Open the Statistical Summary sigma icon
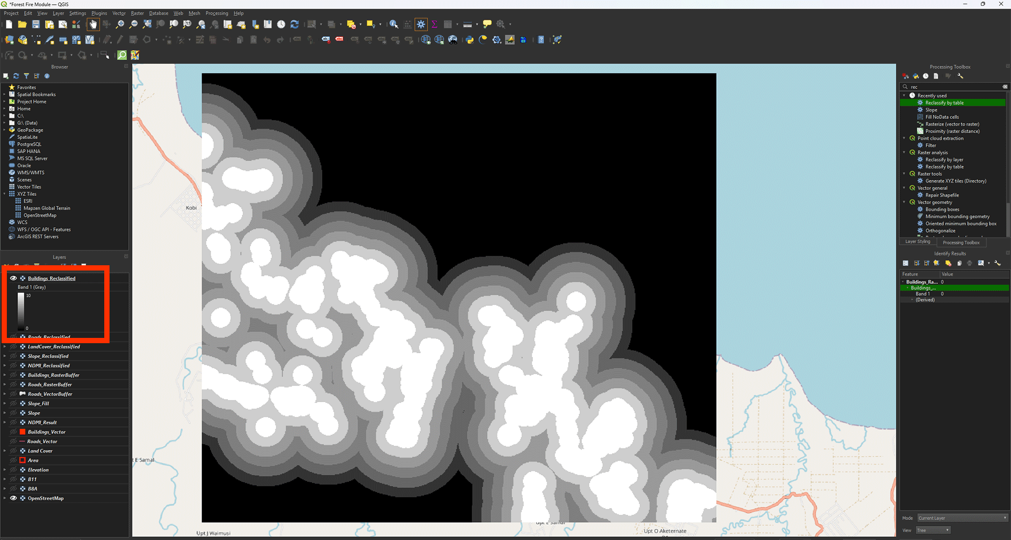 pos(434,24)
